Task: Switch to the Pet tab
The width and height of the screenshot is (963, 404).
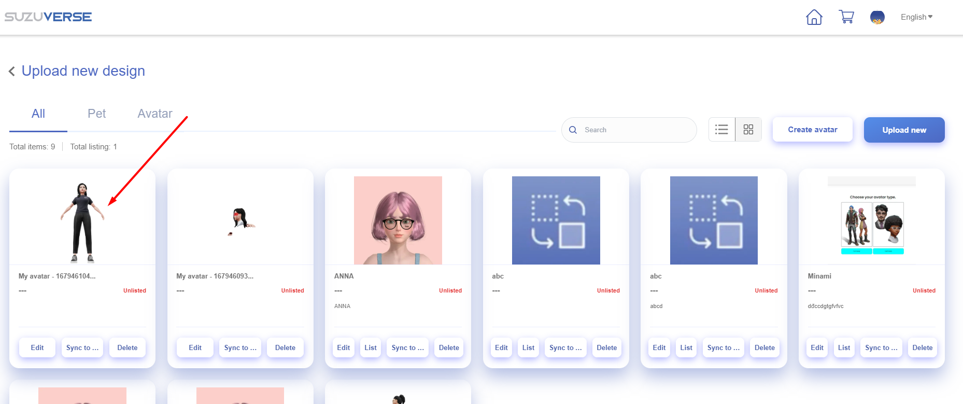Action: [x=96, y=114]
